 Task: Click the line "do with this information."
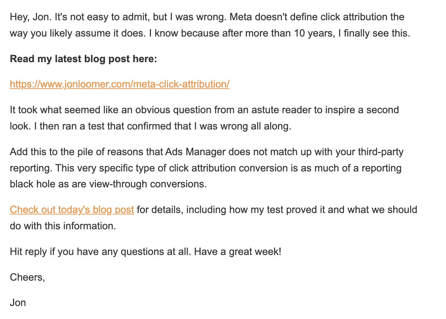coord(63,226)
